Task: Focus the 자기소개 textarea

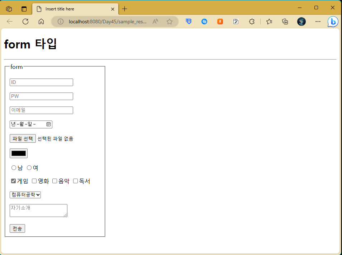Action: [x=39, y=211]
